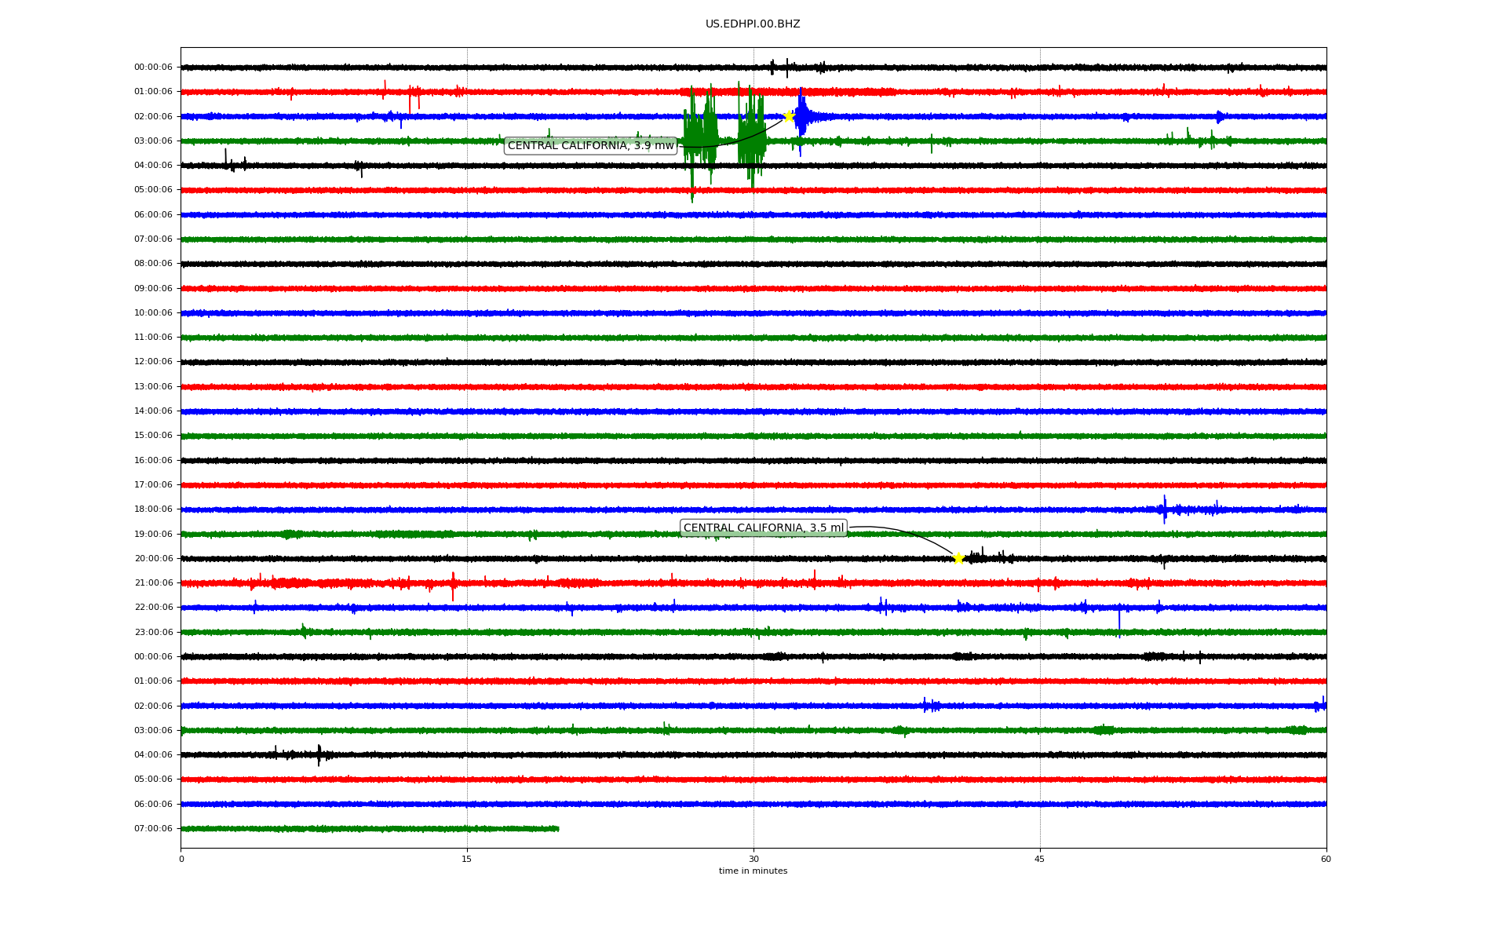
Task: Click the 18:00:06 time label
Action: coord(153,509)
